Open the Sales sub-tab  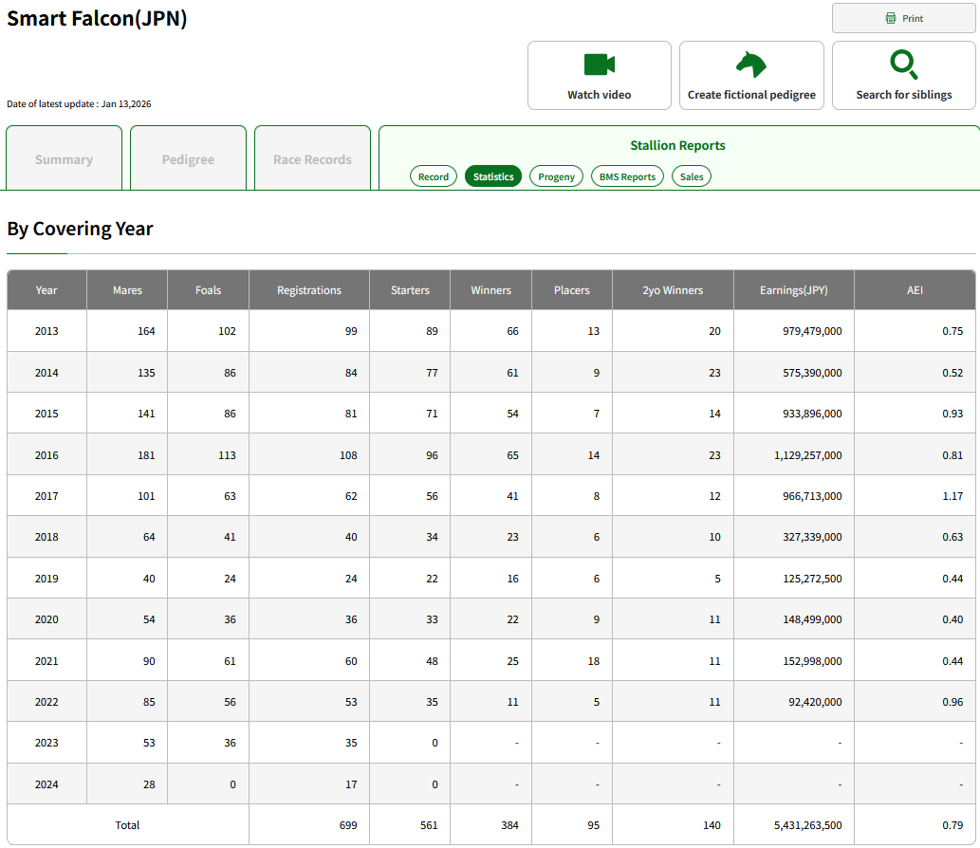pyautogui.click(x=692, y=176)
